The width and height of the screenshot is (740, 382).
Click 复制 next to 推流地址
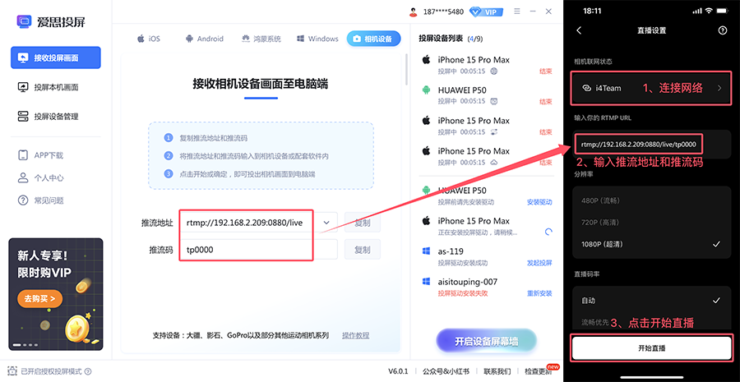[x=362, y=223]
